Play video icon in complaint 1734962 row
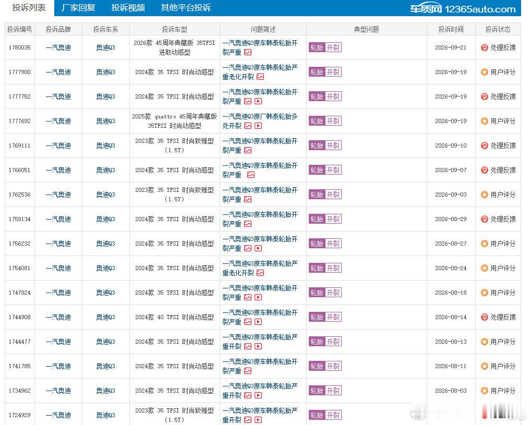 point(258,395)
